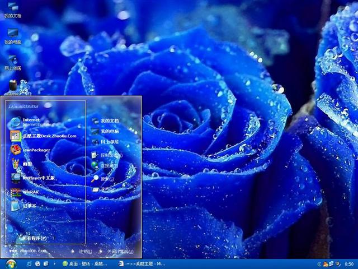
Task: Open 网上邻居 desktop icon
Action: click(12, 62)
